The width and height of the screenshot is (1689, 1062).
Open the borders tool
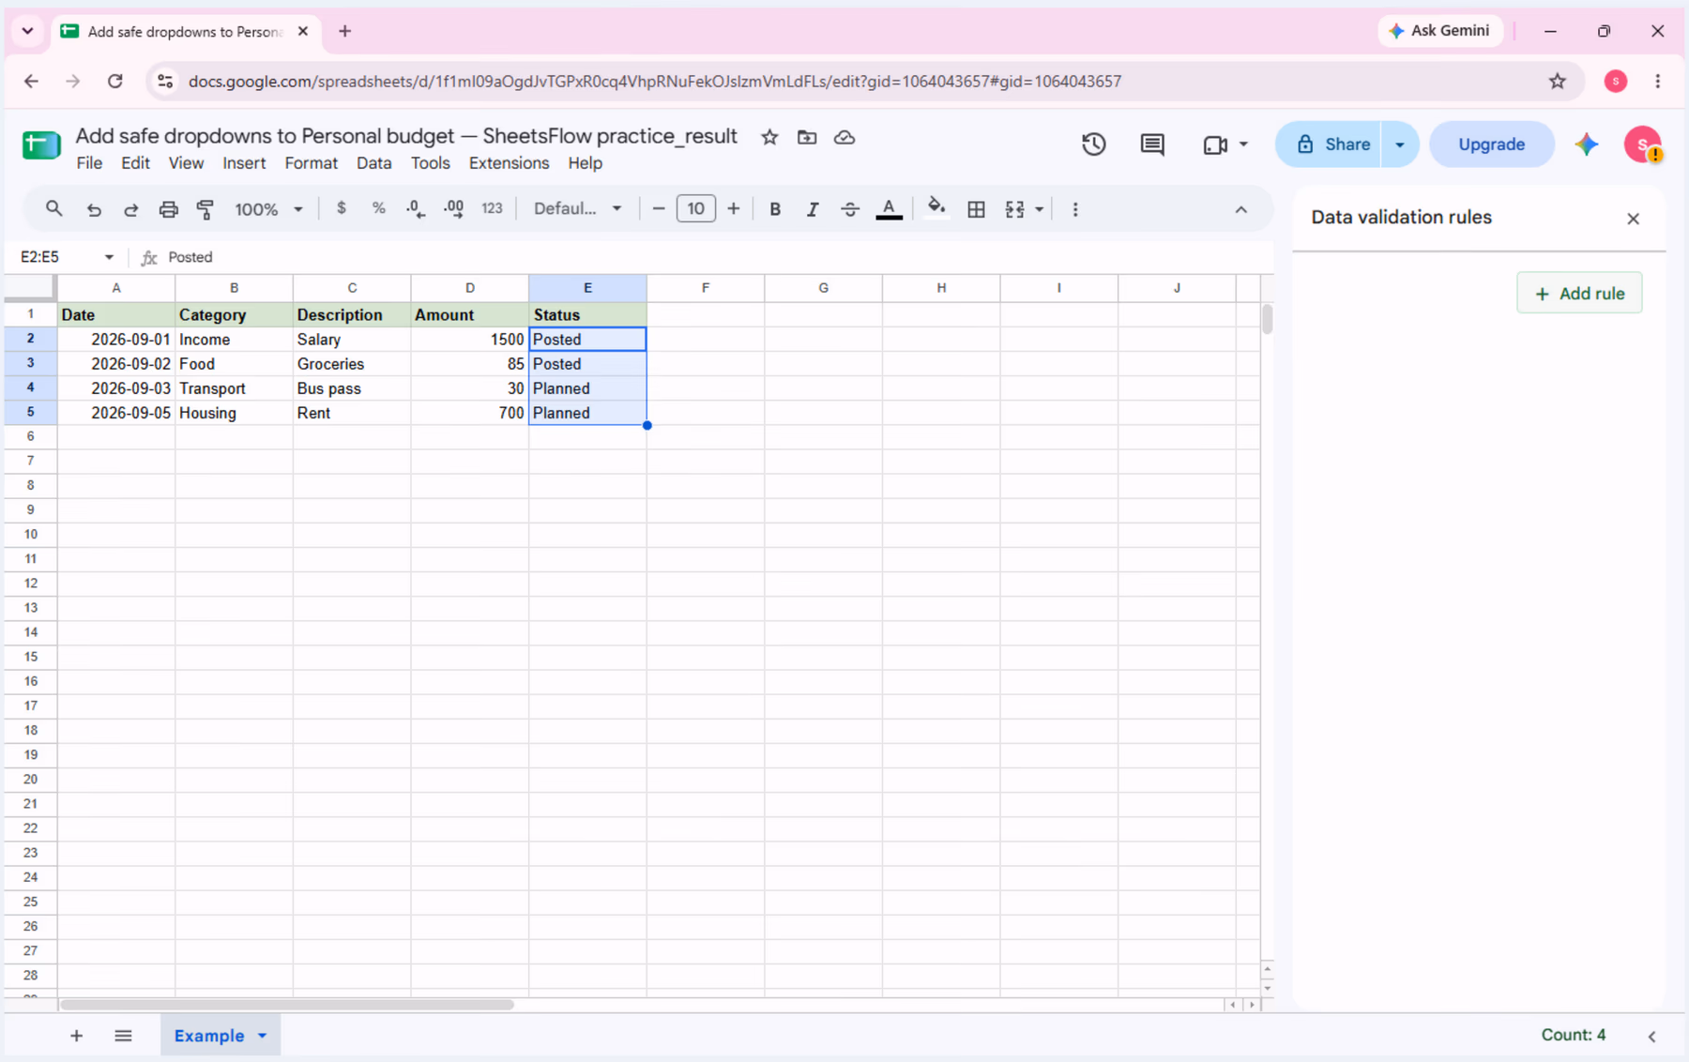976,209
